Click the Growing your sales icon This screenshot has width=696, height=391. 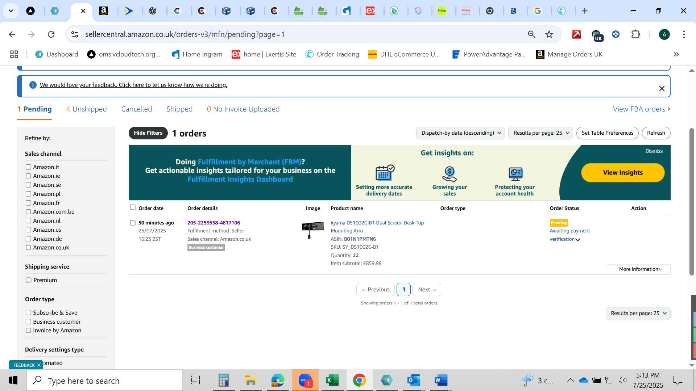449,174
